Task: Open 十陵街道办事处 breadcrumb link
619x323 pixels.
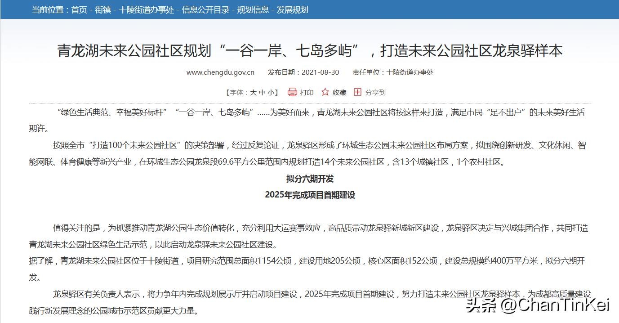Action: [146, 9]
